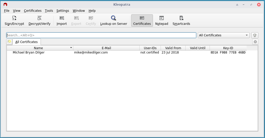Close the Kleopatra window
This screenshot has width=265, height=138.
[259, 5]
